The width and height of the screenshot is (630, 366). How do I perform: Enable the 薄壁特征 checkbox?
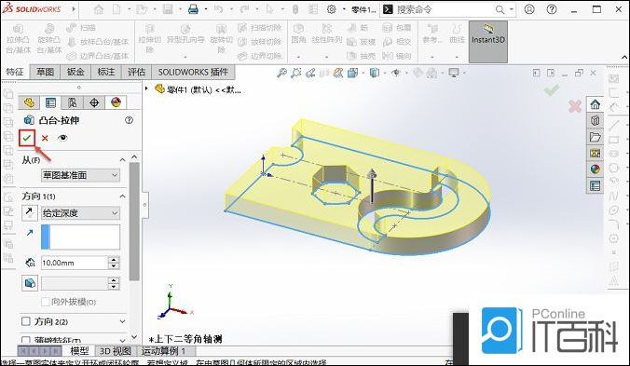[26, 340]
